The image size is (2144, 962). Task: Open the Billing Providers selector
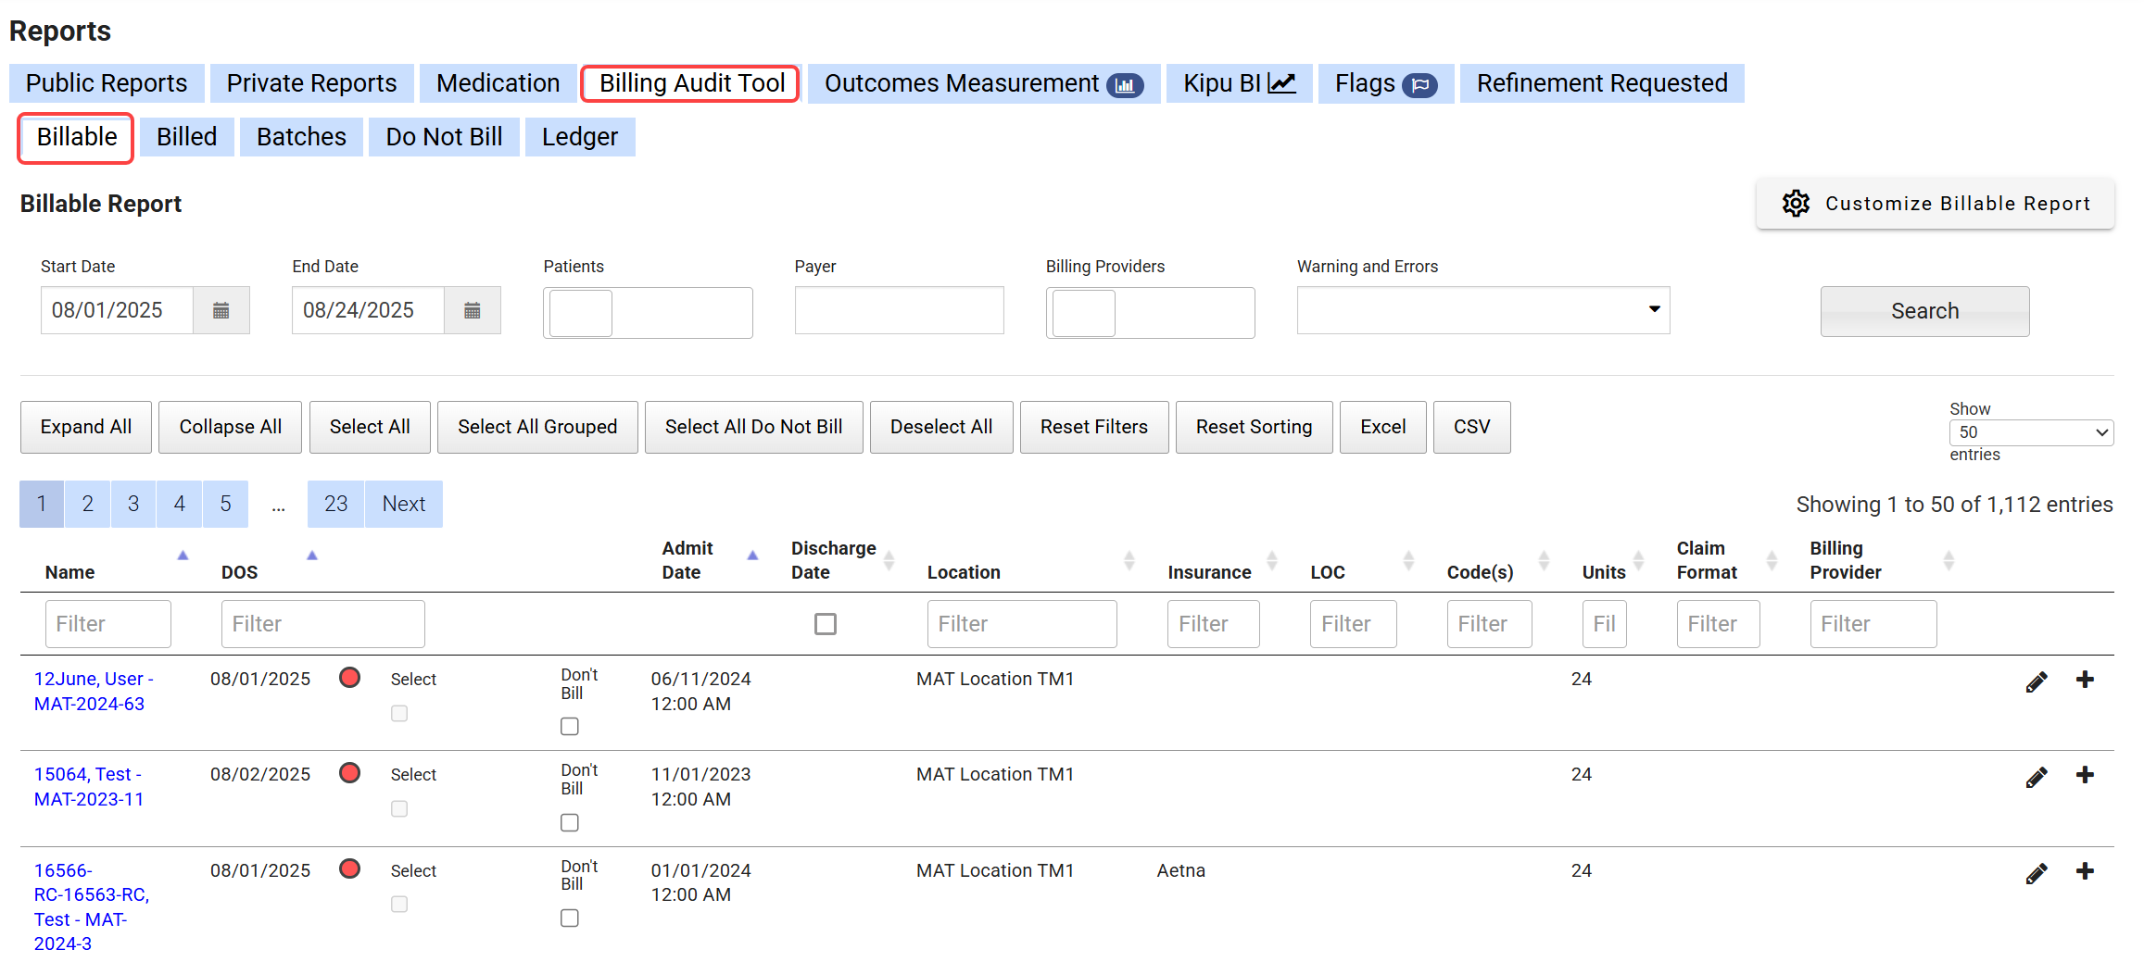pyautogui.click(x=1150, y=313)
